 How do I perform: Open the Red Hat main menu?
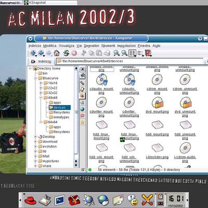click(30, 200)
